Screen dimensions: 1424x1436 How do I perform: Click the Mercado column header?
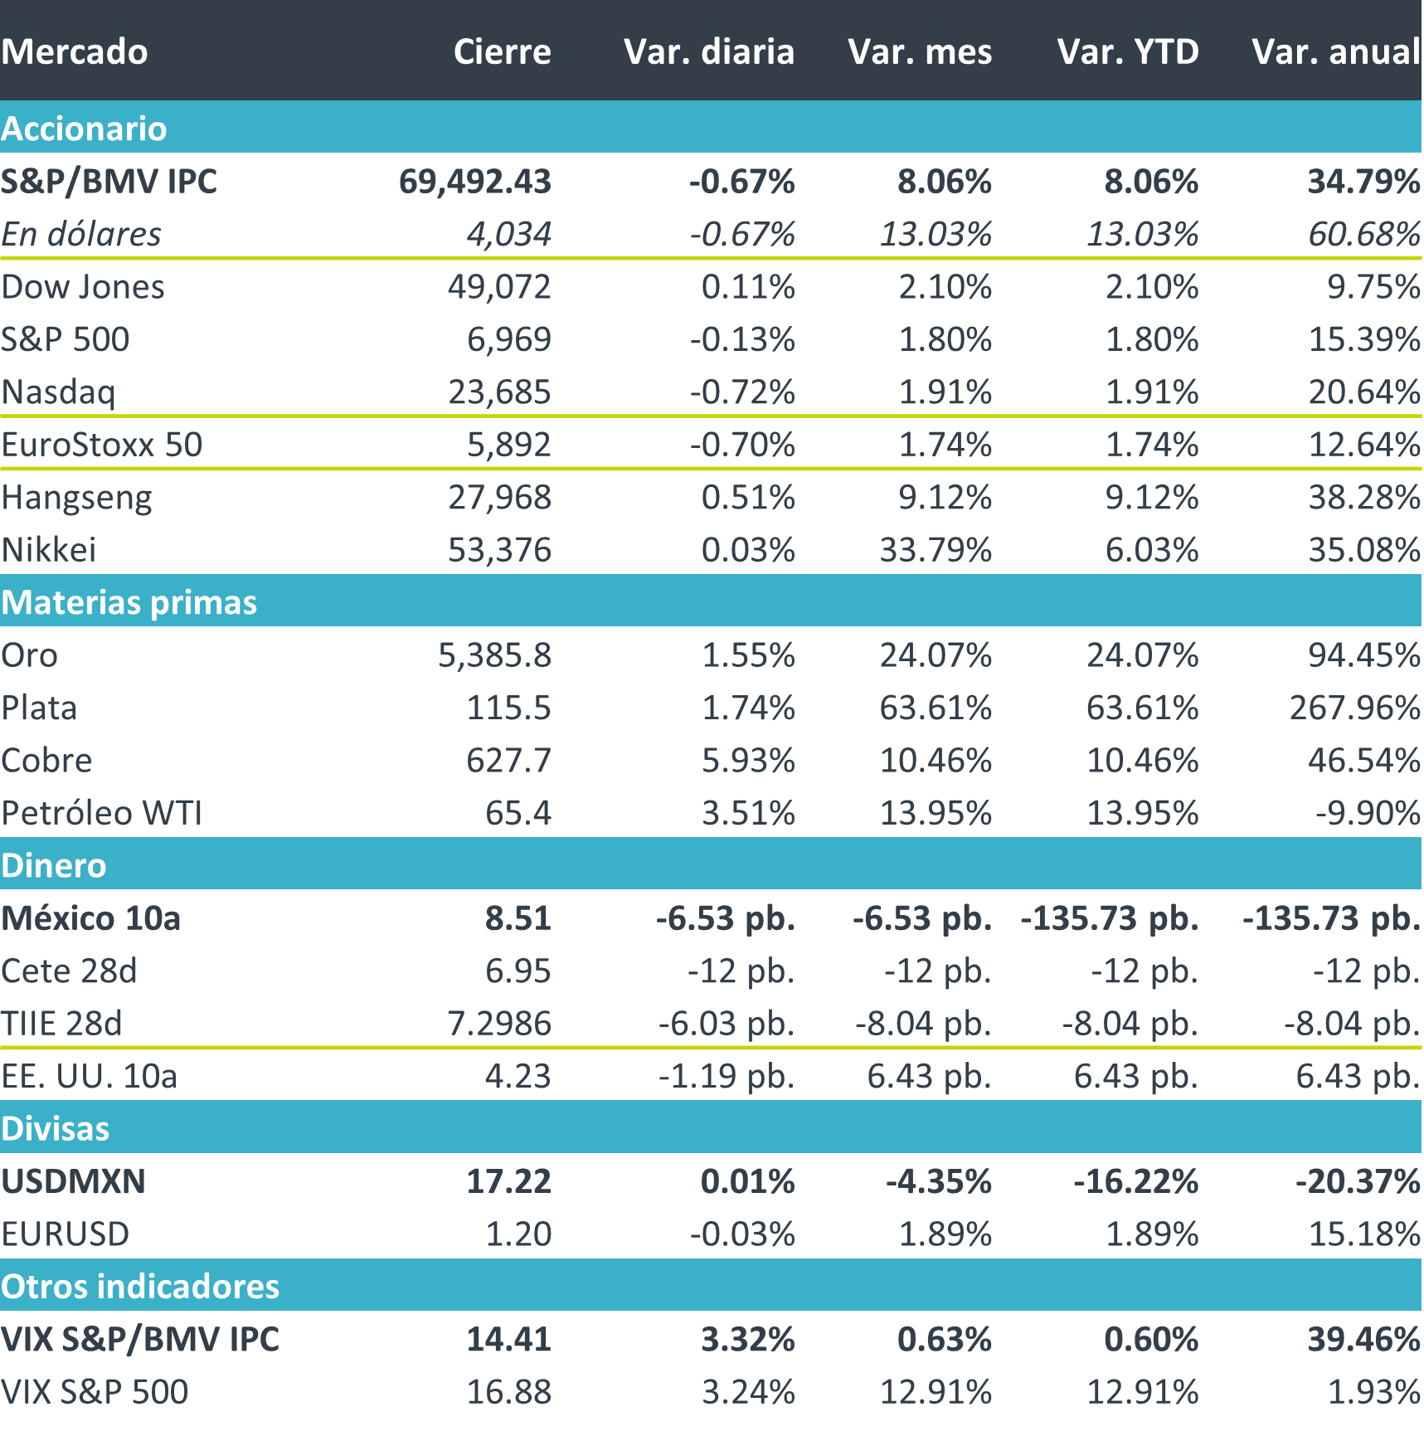(x=75, y=51)
